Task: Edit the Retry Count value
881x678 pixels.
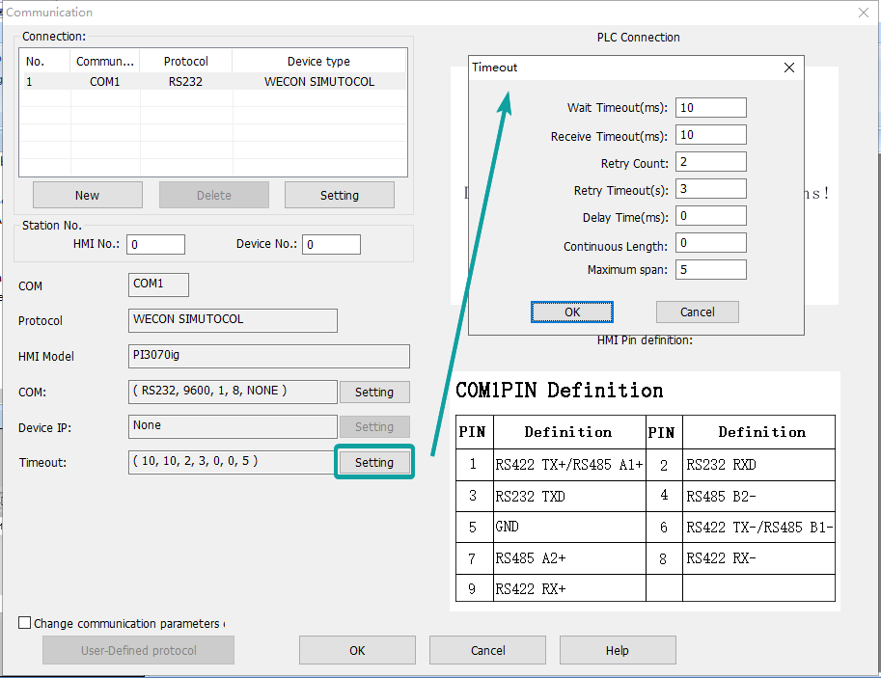Action: coord(710,161)
